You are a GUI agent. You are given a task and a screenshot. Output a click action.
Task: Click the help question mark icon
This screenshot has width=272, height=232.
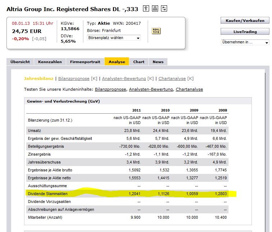(146, 9)
